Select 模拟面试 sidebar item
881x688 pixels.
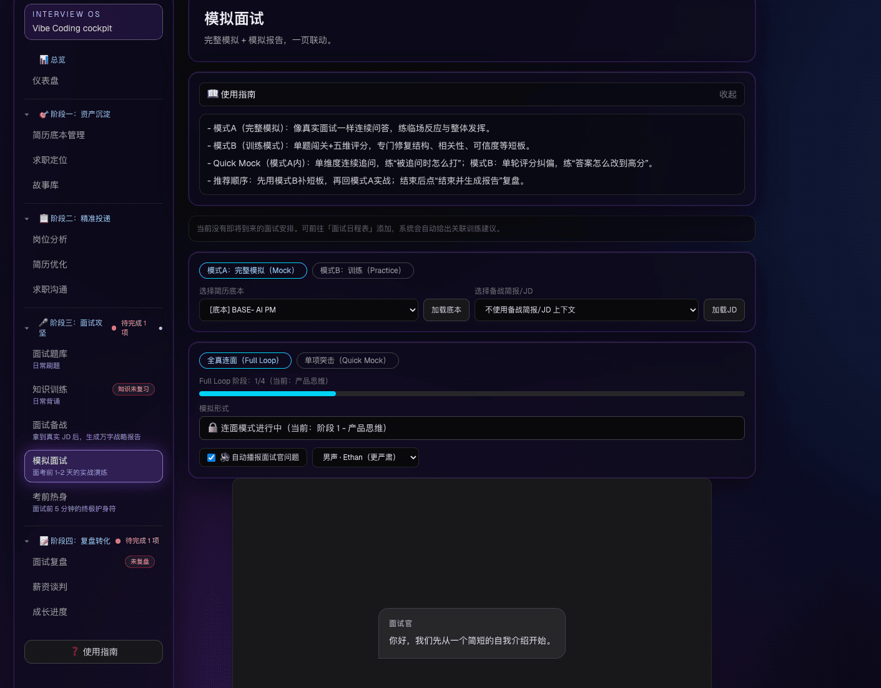point(94,466)
